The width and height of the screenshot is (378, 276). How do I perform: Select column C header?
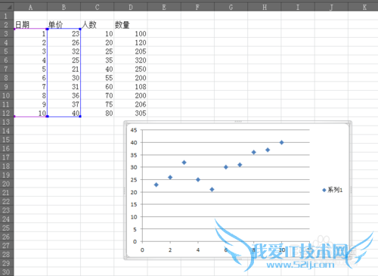click(x=98, y=7)
